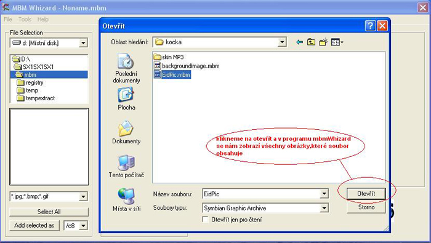This screenshot has height=243, width=431.
Task: Jump to Plocha desktop location
Action: click(x=126, y=99)
